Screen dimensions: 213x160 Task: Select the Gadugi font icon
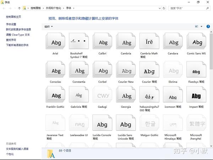pos(102,94)
